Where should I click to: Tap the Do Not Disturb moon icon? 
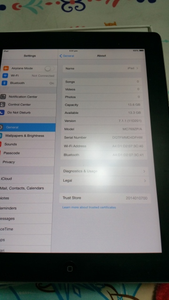(2, 112)
